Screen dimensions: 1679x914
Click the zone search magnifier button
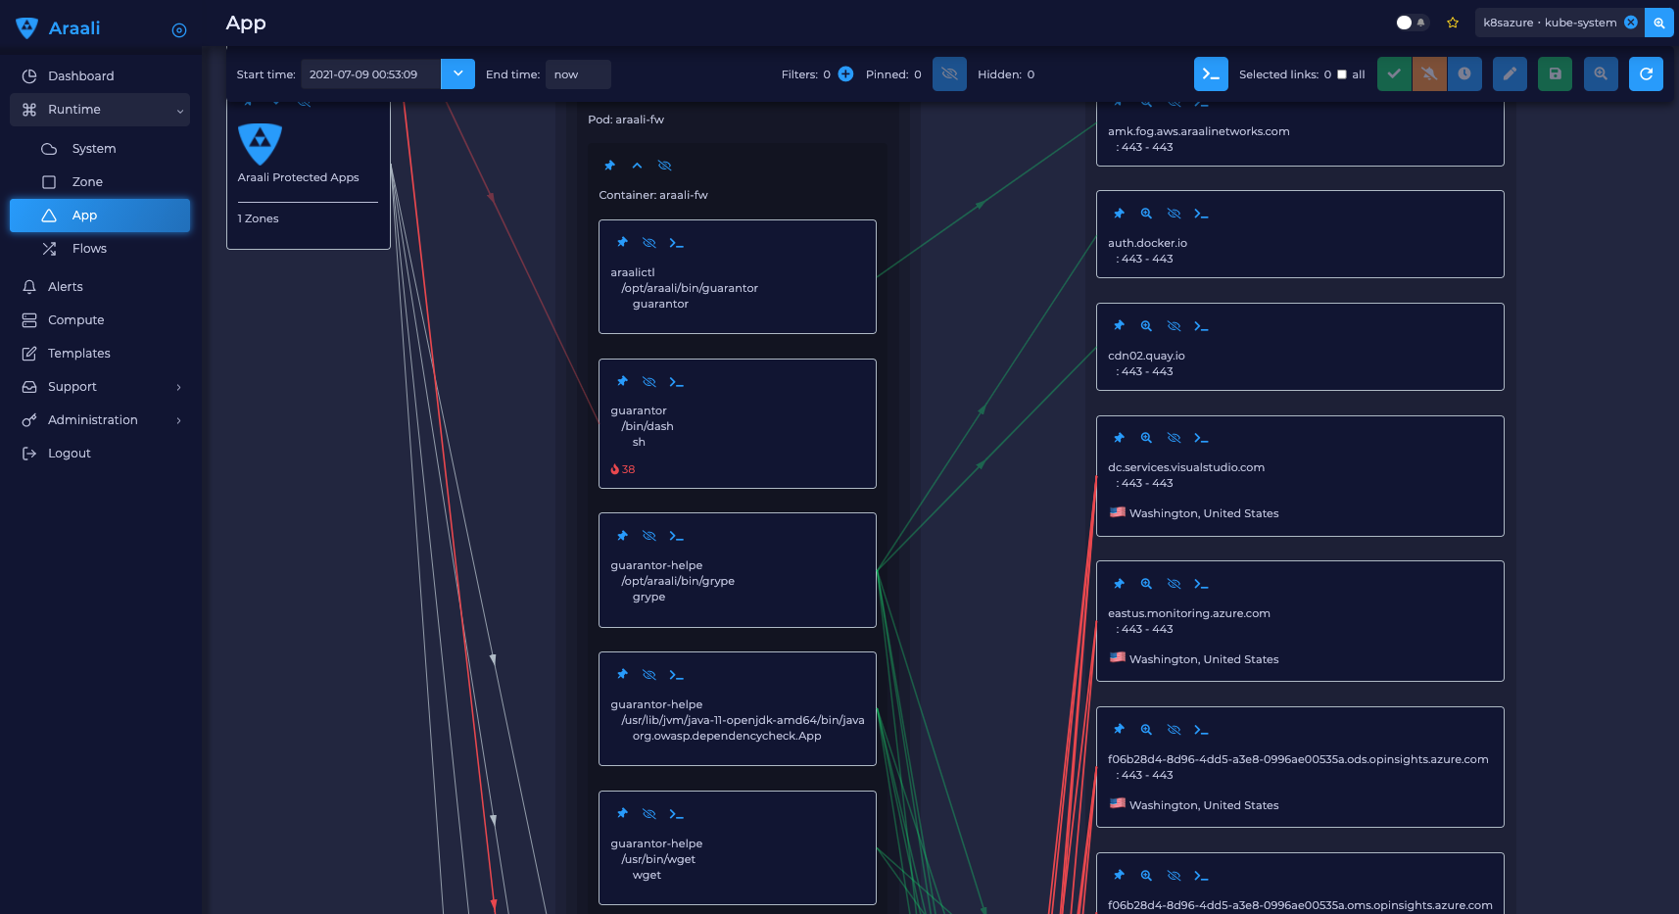pos(1659,23)
